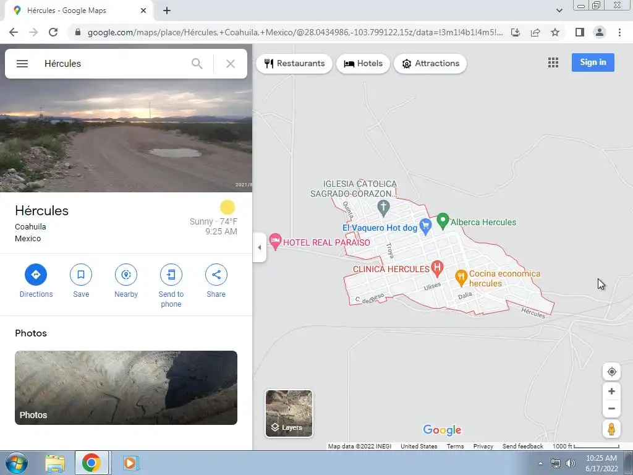Click the Alberca Hercules green pin
This screenshot has height=475, width=633.
(x=443, y=221)
